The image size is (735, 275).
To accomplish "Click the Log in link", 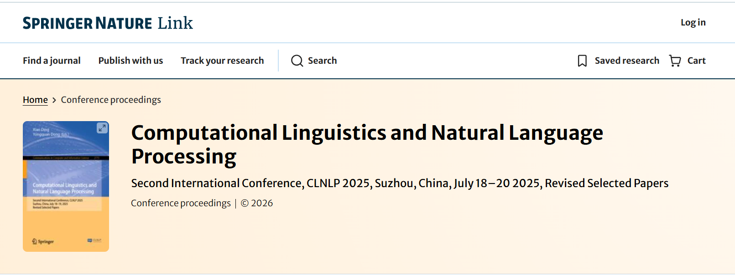I will [693, 22].
